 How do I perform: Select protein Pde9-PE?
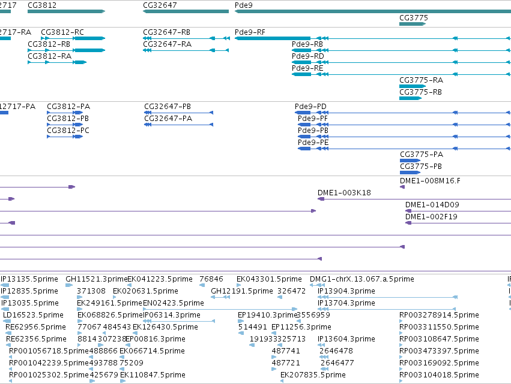tap(313, 143)
